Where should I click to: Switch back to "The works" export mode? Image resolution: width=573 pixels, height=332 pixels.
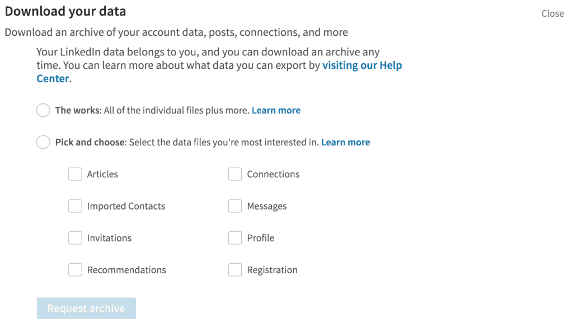tap(43, 110)
